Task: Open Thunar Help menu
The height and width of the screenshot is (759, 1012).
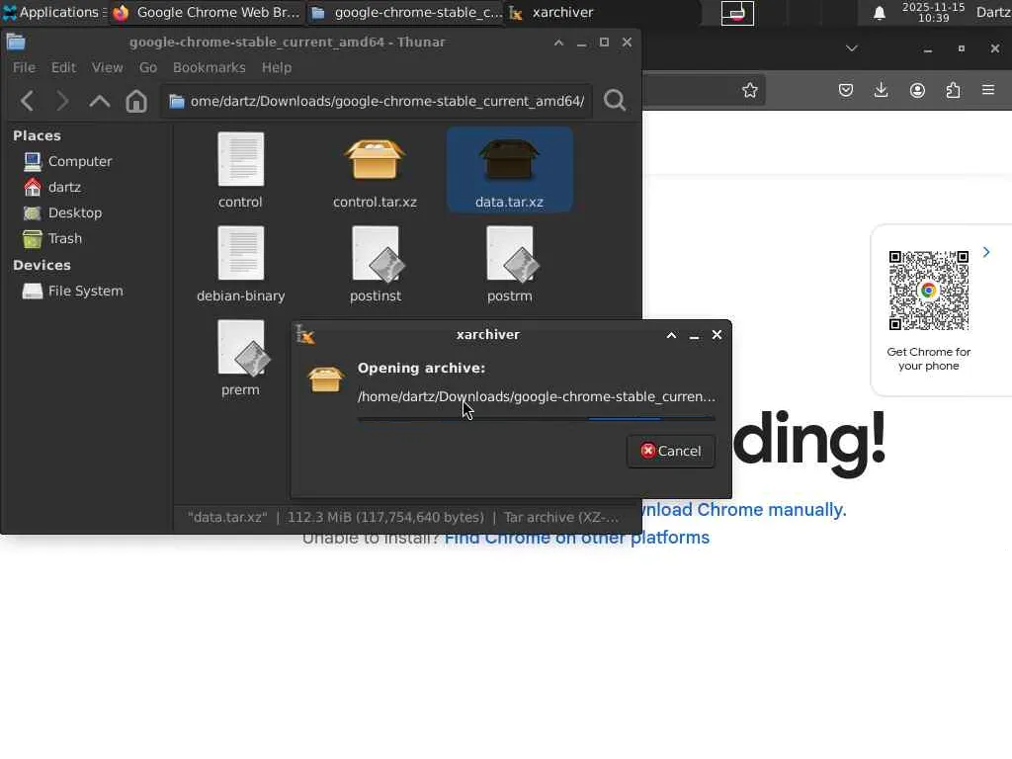Action: (x=277, y=68)
